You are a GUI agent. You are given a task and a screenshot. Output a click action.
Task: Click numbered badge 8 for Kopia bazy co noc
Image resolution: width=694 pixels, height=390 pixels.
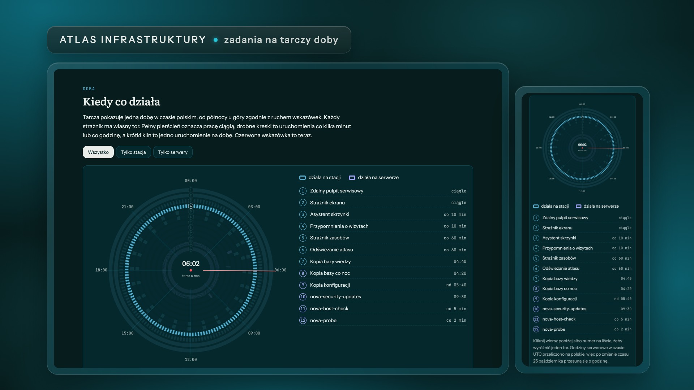(x=303, y=273)
